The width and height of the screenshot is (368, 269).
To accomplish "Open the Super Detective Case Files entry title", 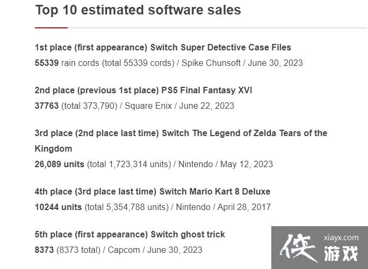I will 163,47.
